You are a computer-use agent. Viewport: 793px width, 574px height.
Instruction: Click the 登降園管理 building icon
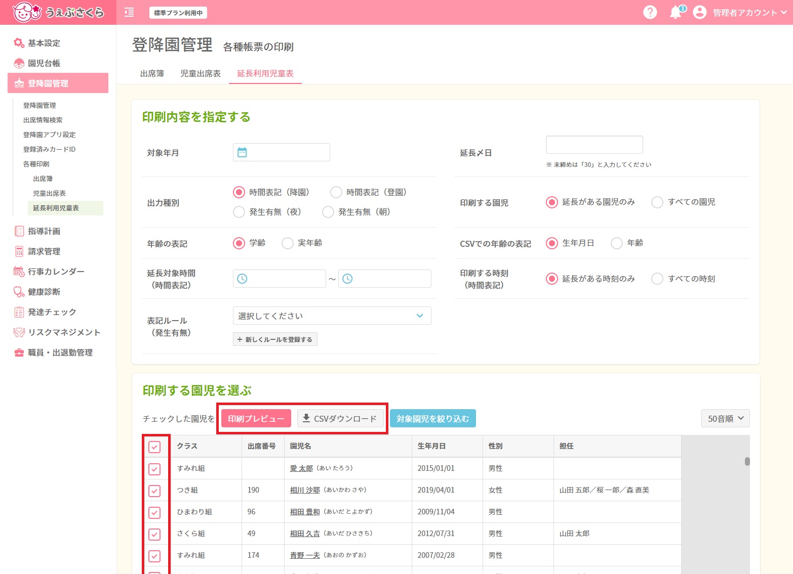19,83
